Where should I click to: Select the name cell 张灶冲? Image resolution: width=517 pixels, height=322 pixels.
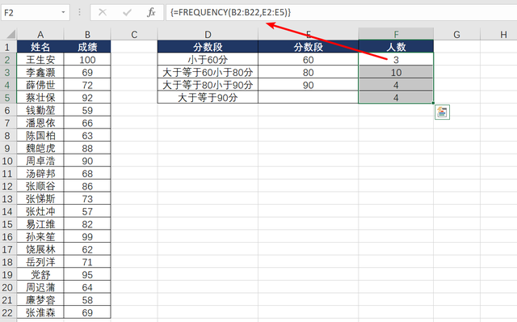click(x=40, y=211)
